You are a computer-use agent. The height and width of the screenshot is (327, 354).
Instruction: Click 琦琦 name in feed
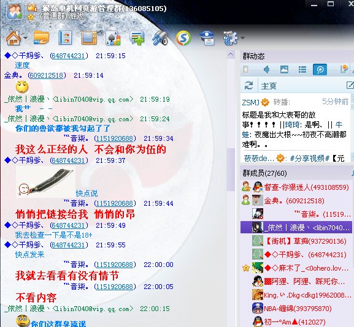pos(292,125)
